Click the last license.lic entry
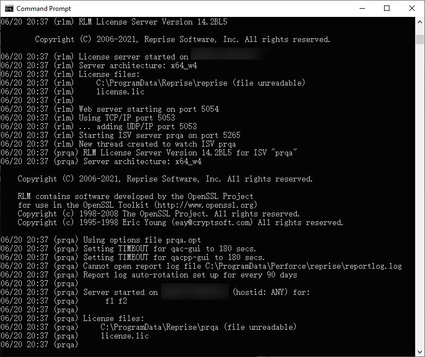Viewport: 425px width, 357px height. pyautogui.click(x=125, y=336)
